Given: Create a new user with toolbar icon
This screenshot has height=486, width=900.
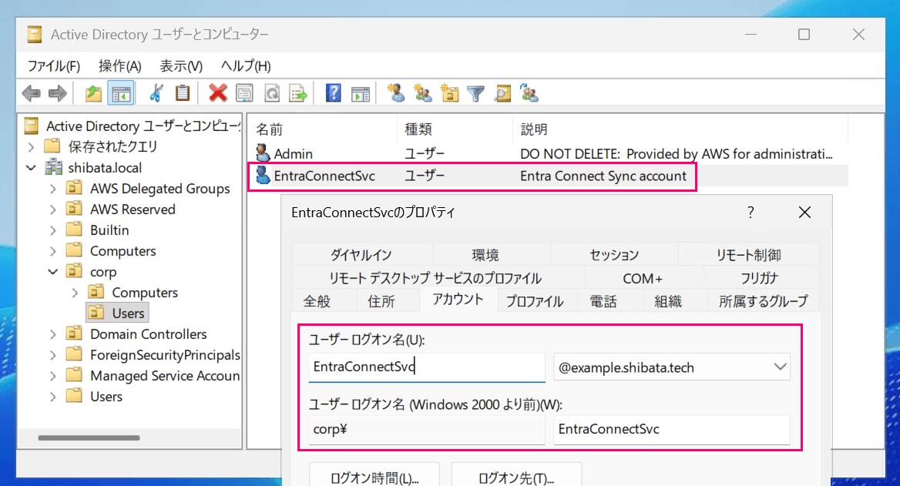Looking at the screenshot, I should [x=395, y=93].
